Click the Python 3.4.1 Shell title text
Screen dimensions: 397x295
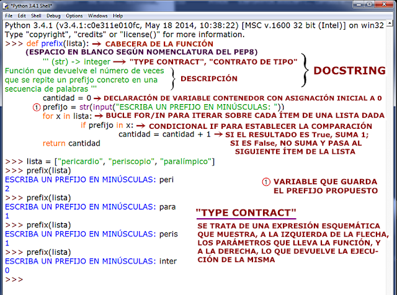(x=32, y=6)
